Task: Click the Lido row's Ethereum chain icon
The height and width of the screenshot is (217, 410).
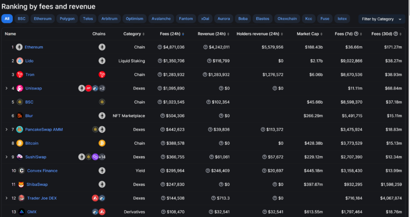Action: [102, 61]
